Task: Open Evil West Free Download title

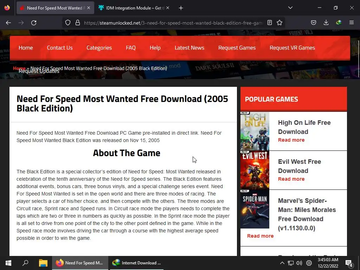Action: [x=300, y=166]
